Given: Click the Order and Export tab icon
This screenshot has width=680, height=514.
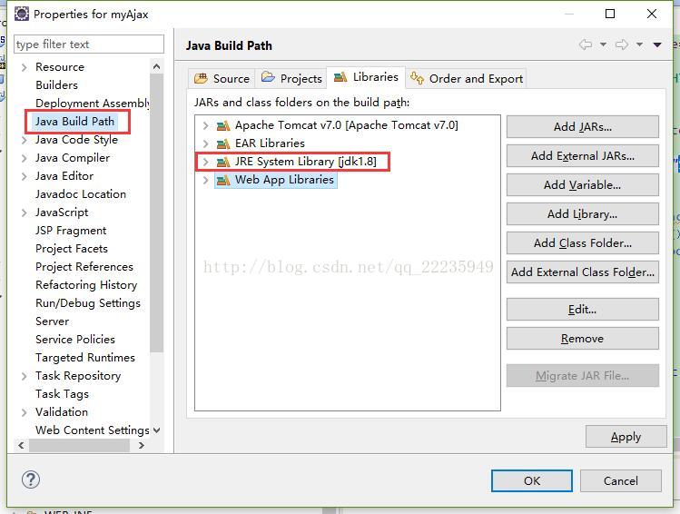Looking at the screenshot, I should pos(417,78).
